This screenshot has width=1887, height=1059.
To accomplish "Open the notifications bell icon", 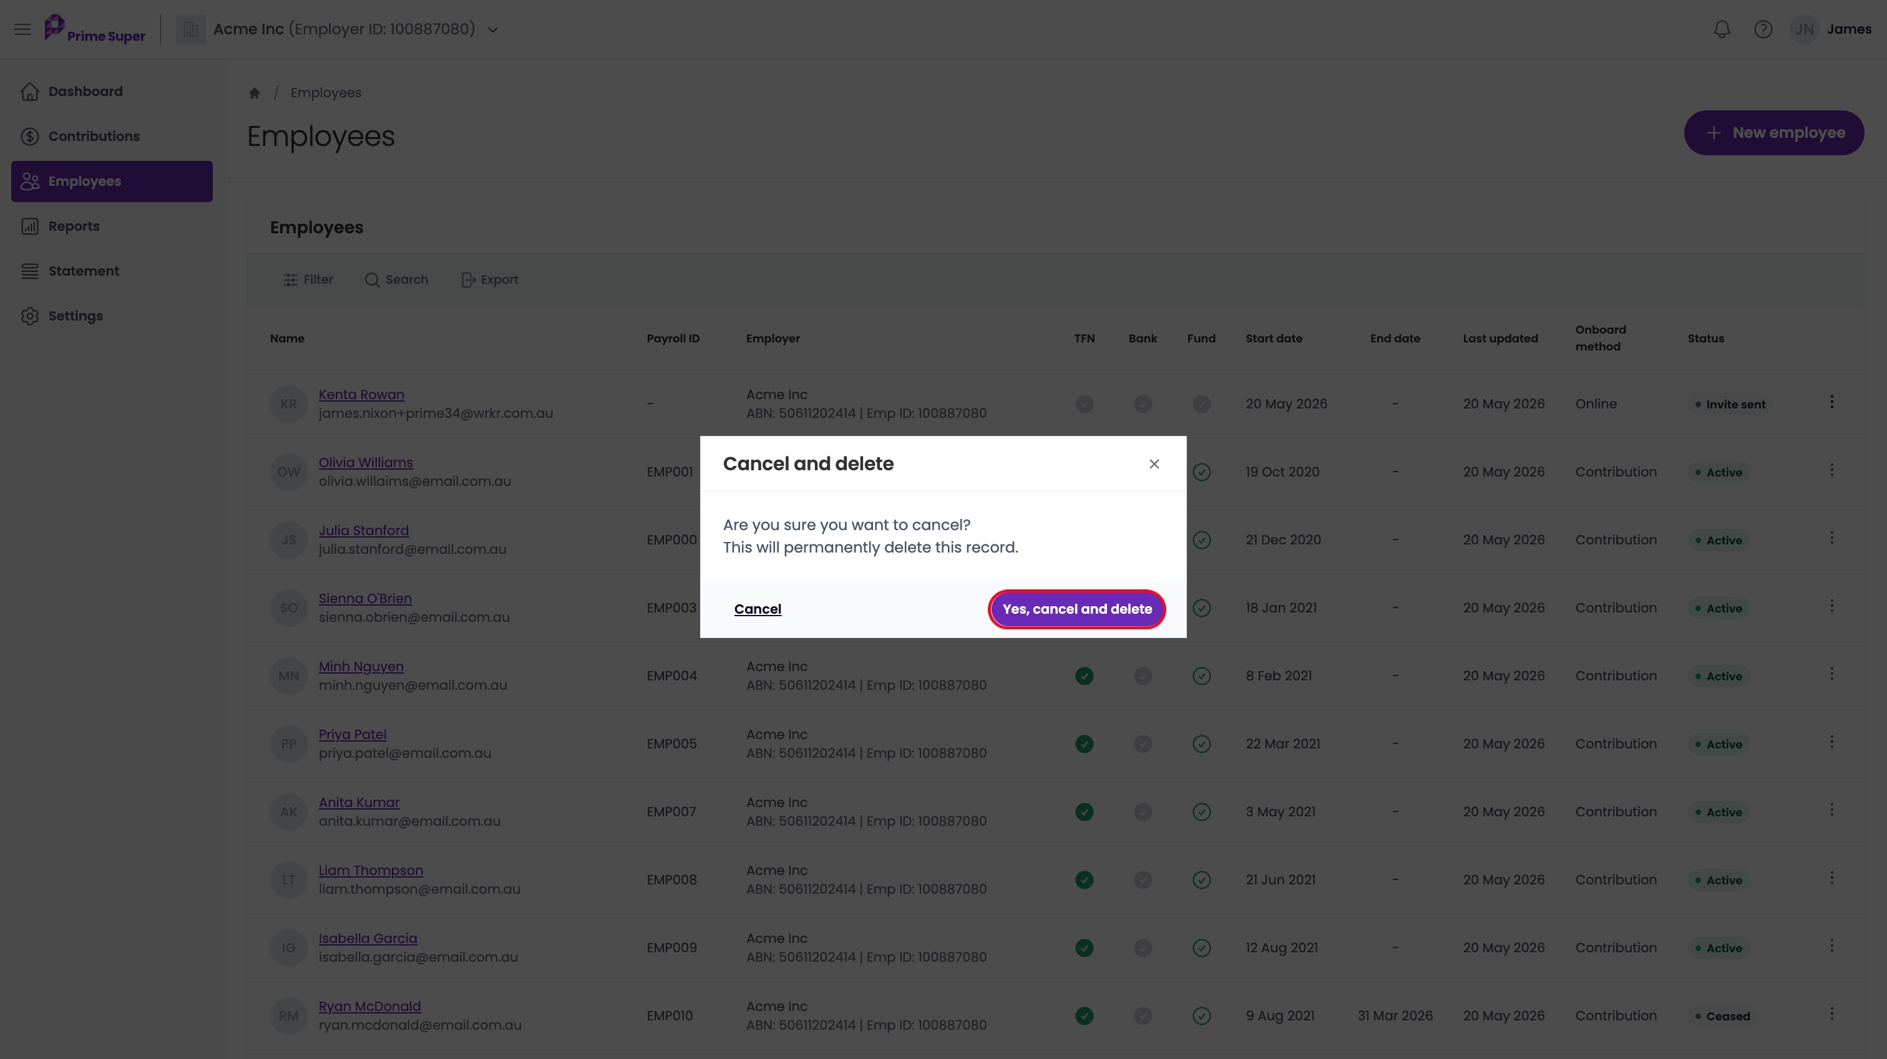I will (1722, 29).
